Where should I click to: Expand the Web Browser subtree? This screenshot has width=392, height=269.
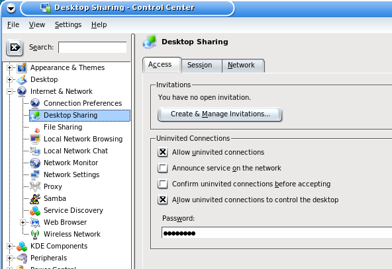(23, 222)
